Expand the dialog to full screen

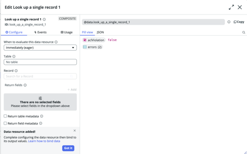click(231, 7)
